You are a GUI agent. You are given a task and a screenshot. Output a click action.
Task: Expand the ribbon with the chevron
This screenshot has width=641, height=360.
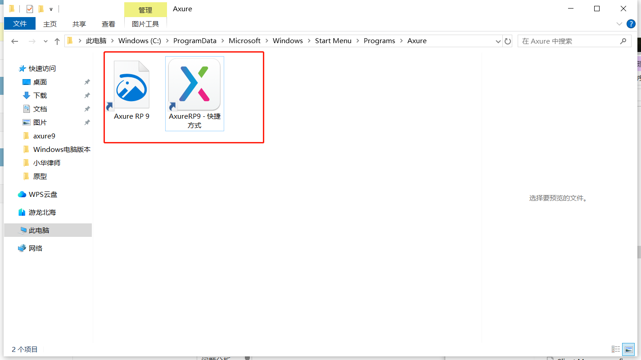tap(619, 23)
